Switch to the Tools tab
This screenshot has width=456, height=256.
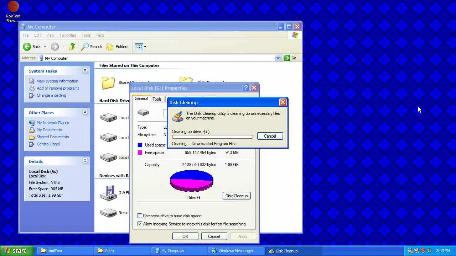[x=157, y=99]
